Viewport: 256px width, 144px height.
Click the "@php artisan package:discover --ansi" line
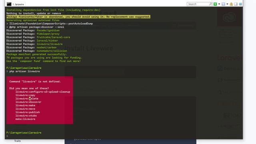pyautogui.click(x=36, y=27)
